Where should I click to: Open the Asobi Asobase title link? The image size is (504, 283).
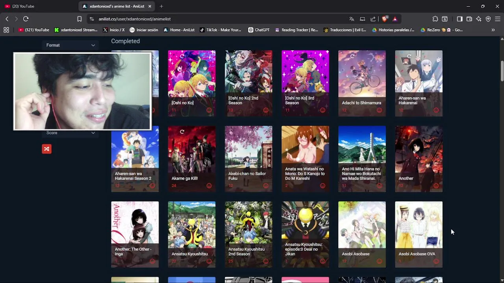click(x=356, y=254)
